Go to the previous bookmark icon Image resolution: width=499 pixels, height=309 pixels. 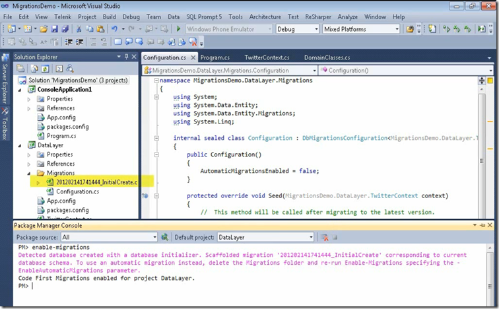[129, 42]
